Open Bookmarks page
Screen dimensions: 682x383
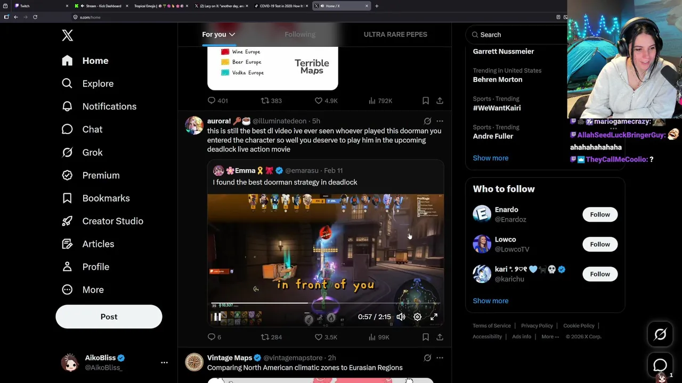(x=96, y=198)
